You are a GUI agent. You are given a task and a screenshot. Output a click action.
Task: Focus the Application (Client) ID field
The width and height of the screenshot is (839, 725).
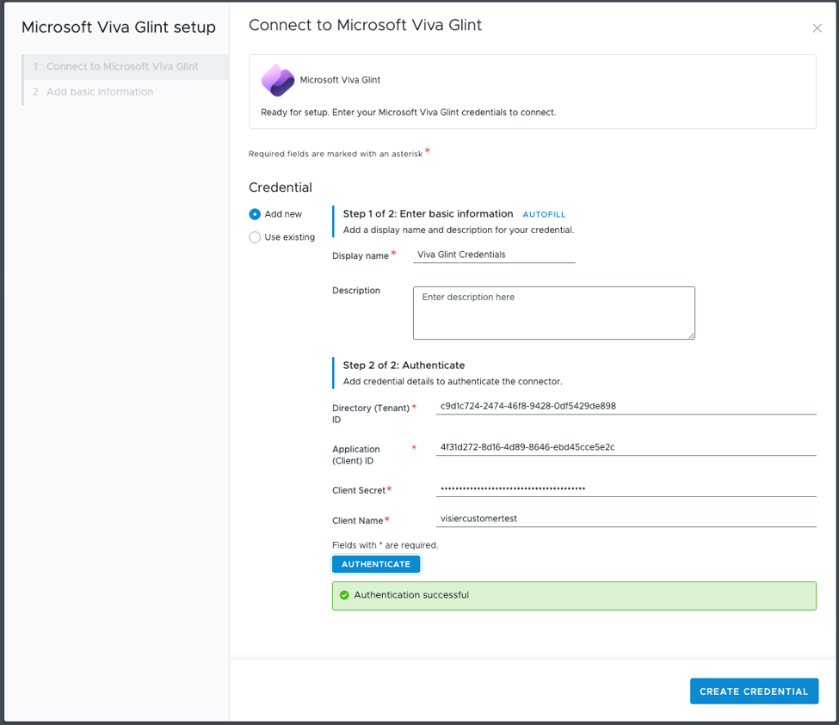tap(626, 447)
